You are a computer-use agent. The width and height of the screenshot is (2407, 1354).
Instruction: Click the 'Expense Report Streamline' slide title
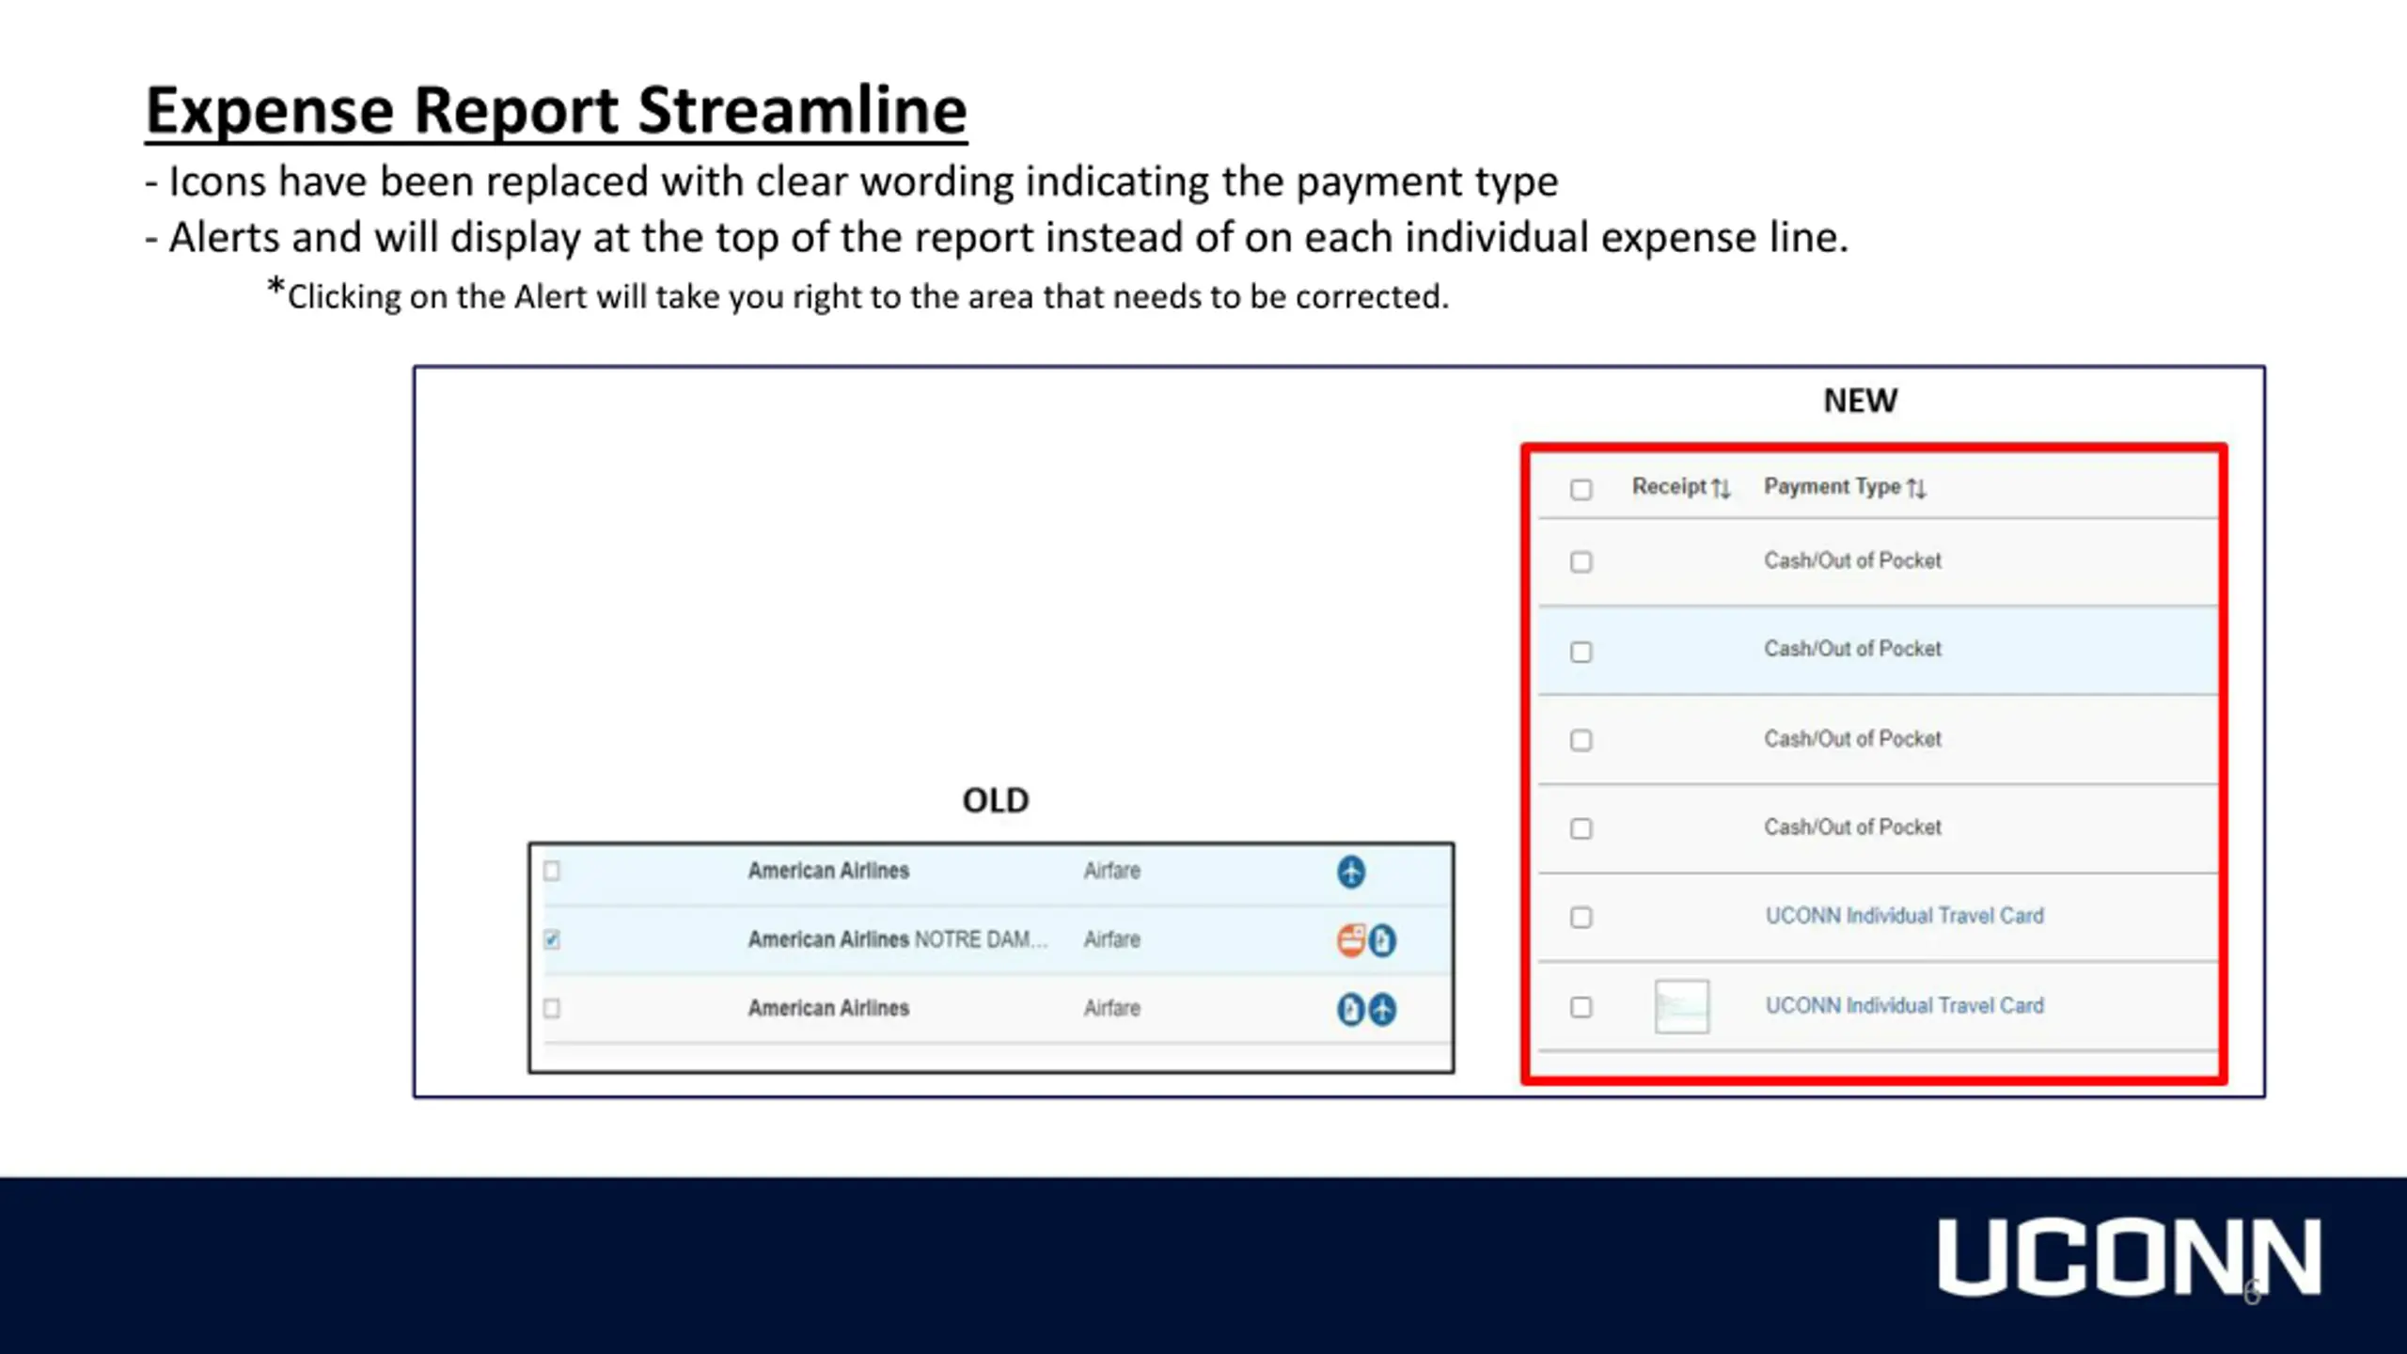[x=556, y=111]
